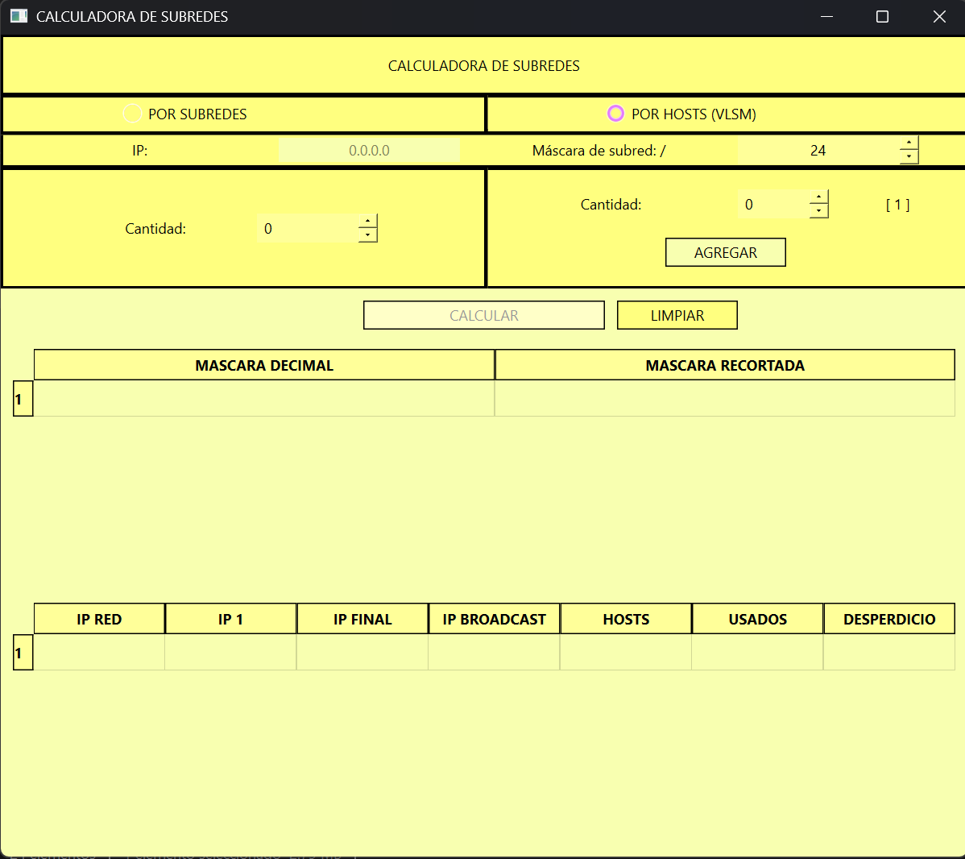Minimize the CALCULADORA DE SUBREDES window
965x859 pixels.
click(826, 17)
